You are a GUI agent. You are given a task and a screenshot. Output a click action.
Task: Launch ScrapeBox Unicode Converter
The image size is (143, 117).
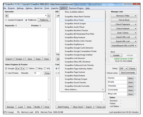pos(82,86)
